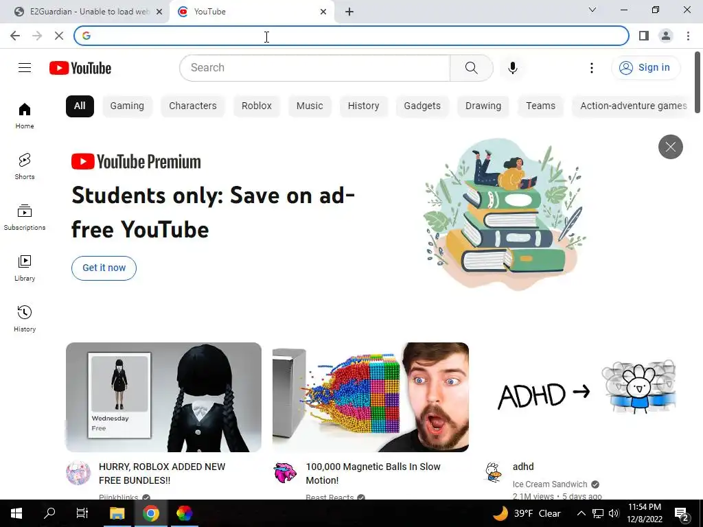703x527 pixels.
Task: Focus the YouTube Search field
Action: coord(315,68)
